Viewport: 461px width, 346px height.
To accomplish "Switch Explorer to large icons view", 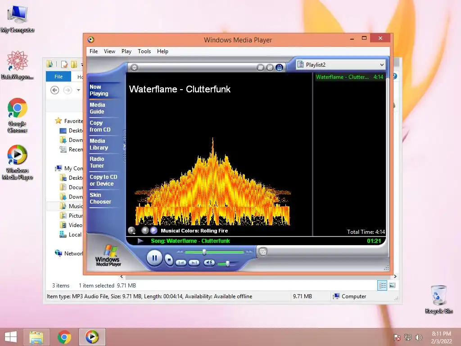I will pyautogui.click(x=392, y=285).
